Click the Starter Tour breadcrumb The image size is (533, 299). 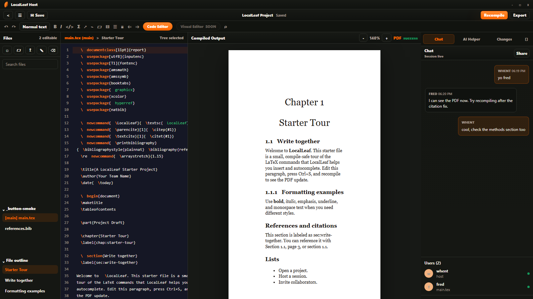coord(113,38)
